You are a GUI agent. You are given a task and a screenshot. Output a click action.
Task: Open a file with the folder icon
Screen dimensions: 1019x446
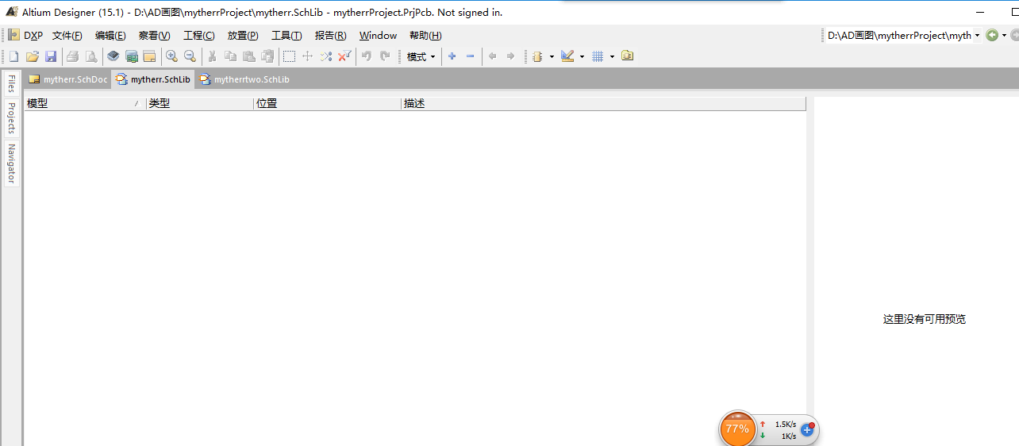33,56
